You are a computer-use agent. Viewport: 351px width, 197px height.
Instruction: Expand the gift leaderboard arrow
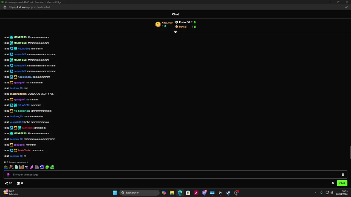[175, 32]
